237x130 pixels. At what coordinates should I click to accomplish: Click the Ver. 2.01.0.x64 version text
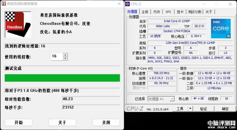[157, 109]
